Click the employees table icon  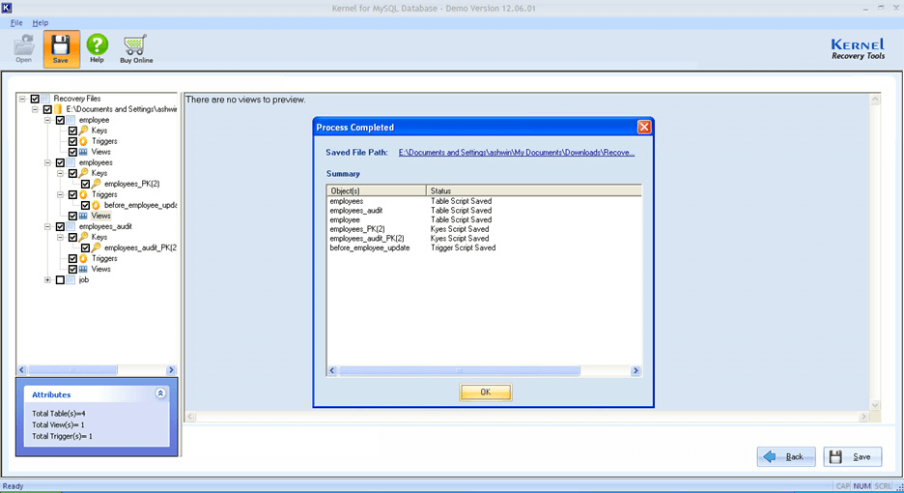click(x=71, y=162)
